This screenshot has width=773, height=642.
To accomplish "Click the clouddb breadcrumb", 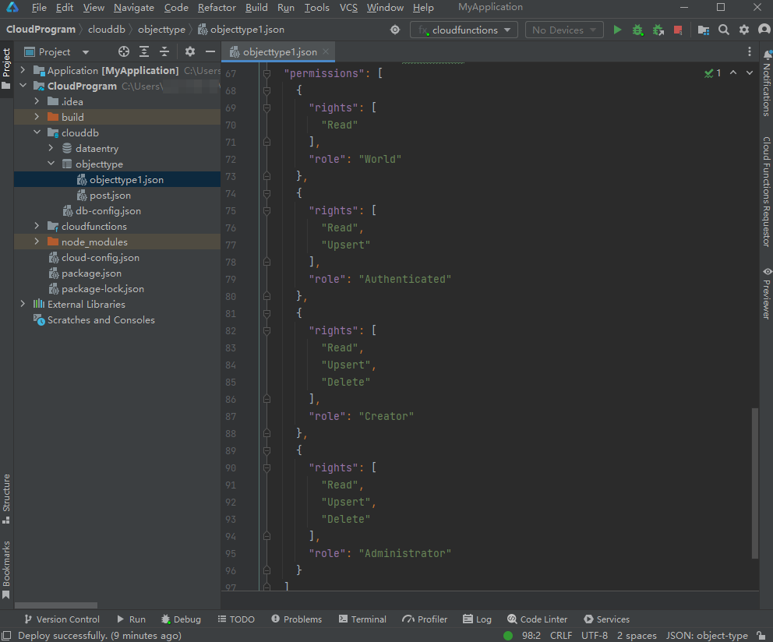I will (x=107, y=30).
